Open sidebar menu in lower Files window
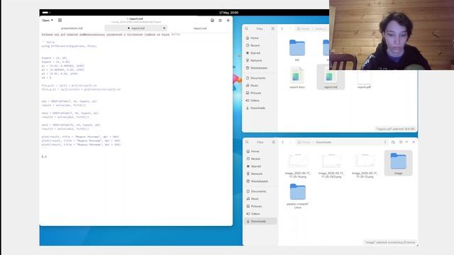Screen dimensions: 454x255 [273, 142]
